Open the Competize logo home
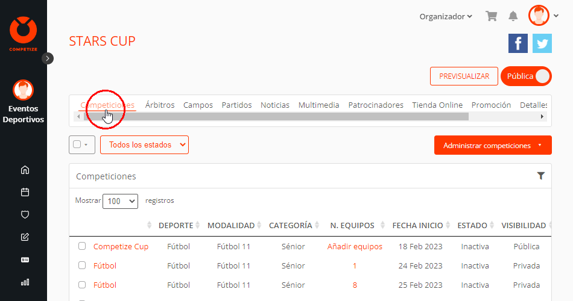This screenshot has height=301, width=573. (23, 33)
